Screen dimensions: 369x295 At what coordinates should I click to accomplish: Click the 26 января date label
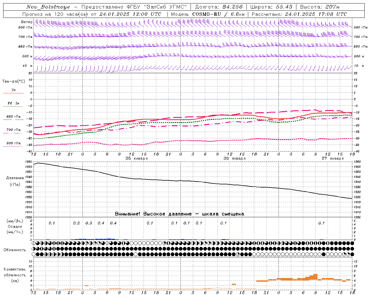tap(234, 158)
